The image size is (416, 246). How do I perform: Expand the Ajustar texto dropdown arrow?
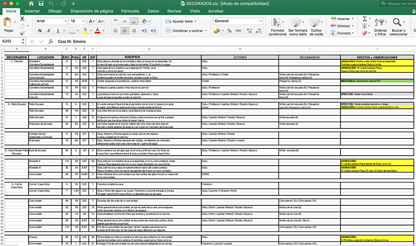(195, 21)
